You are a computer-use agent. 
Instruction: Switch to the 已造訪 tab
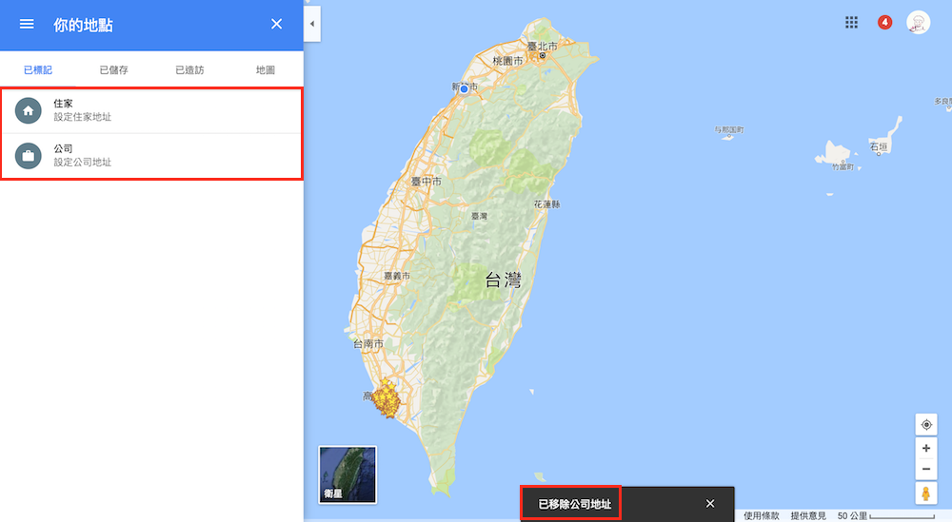189,69
